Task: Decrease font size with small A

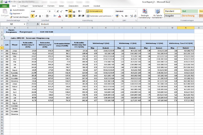Action: coord(61,11)
